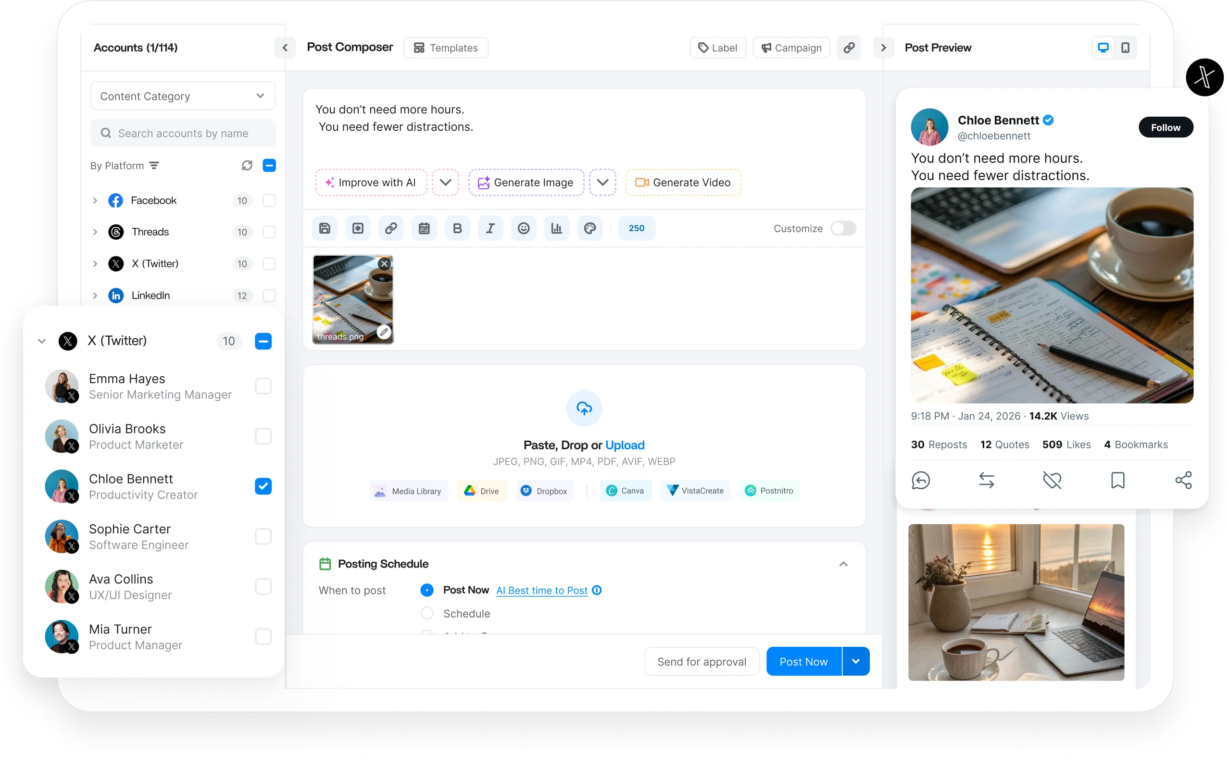
Task: Open the Post Now split dropdown arrow
Action: click(x=856, y=662)
